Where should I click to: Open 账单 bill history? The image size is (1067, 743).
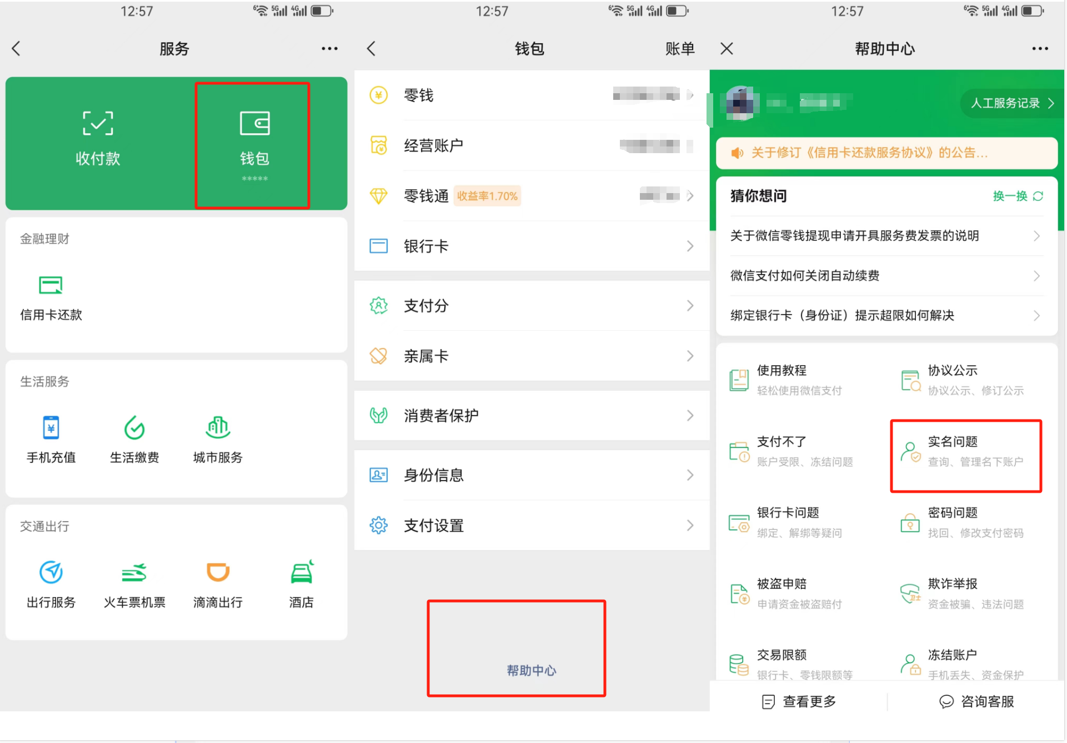680,49
